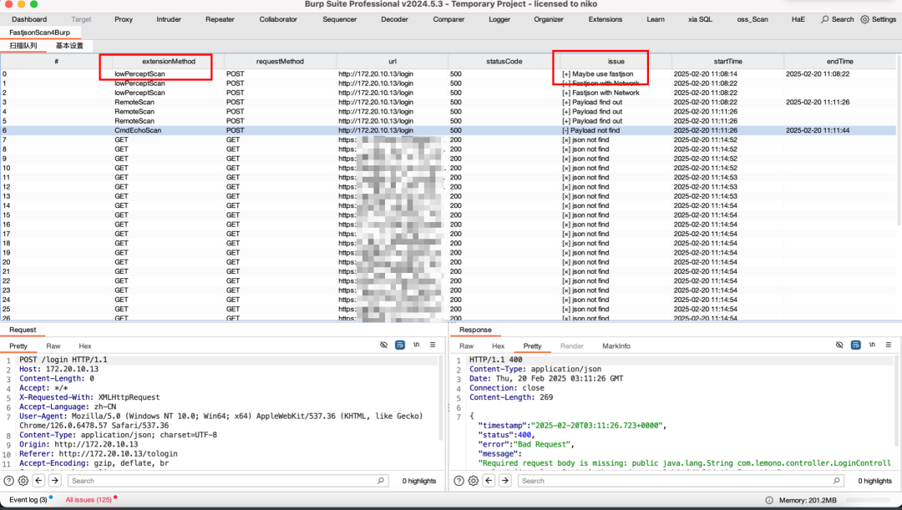
Task: Open Event log in status bar
Action: 28,500
